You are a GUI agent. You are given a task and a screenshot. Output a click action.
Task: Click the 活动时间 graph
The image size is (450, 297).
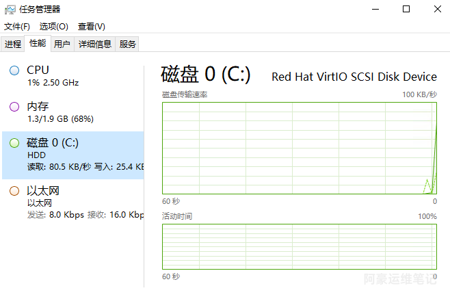(x=300, y=247)
